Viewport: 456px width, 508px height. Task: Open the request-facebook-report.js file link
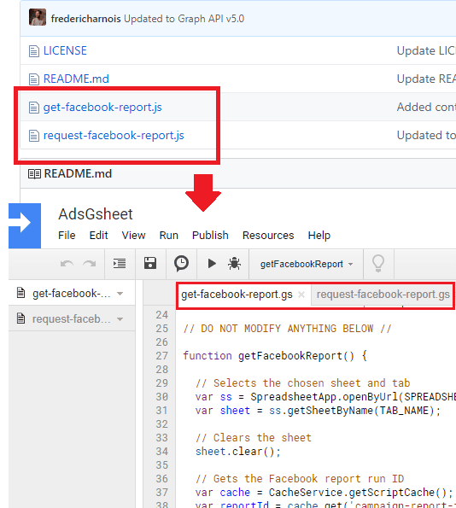[x=114, y=136]
